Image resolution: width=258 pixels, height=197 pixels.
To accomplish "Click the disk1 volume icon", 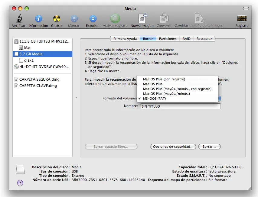I will [x=21, y=60].
